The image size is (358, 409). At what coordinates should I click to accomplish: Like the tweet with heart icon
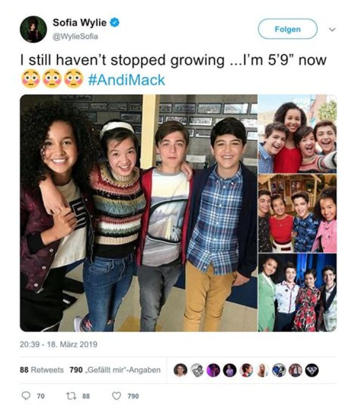point(116,396)
